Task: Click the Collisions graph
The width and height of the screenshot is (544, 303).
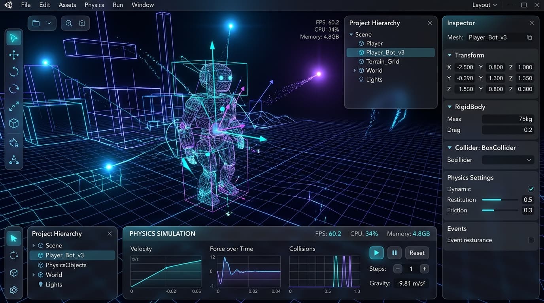Action: (325, 271)
